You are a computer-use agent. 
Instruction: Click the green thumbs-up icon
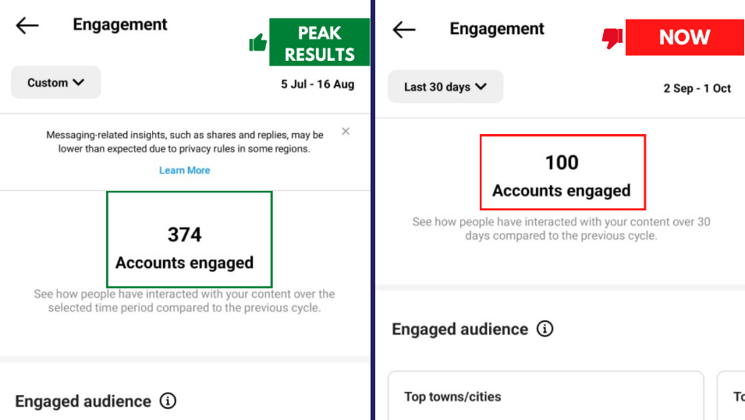258,43
